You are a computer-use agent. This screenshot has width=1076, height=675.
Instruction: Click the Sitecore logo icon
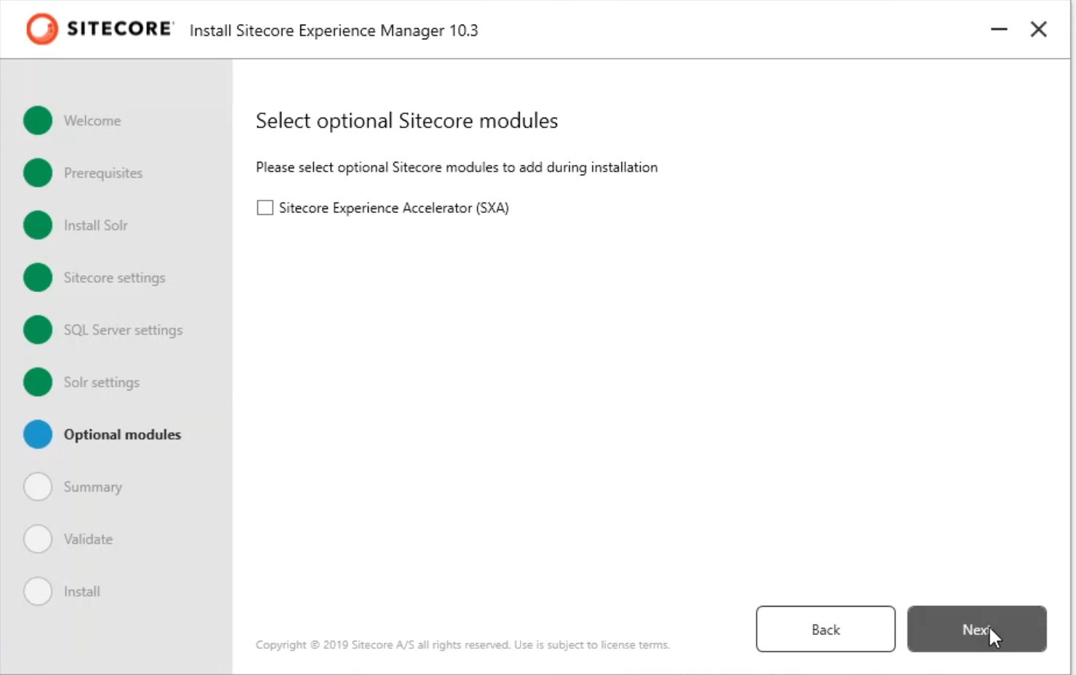pyautogui.click(x=41, y=30)
